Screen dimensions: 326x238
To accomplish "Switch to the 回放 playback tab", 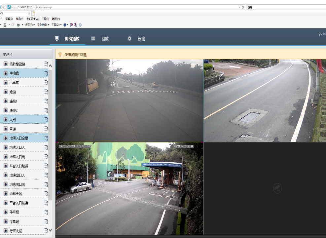I will click(x=105, y=39).
